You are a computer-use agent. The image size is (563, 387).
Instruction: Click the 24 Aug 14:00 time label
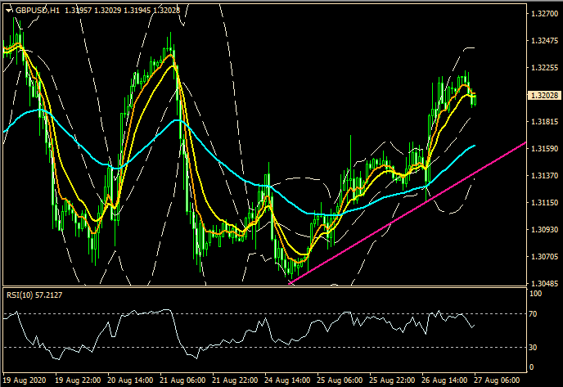click(291, 380)
